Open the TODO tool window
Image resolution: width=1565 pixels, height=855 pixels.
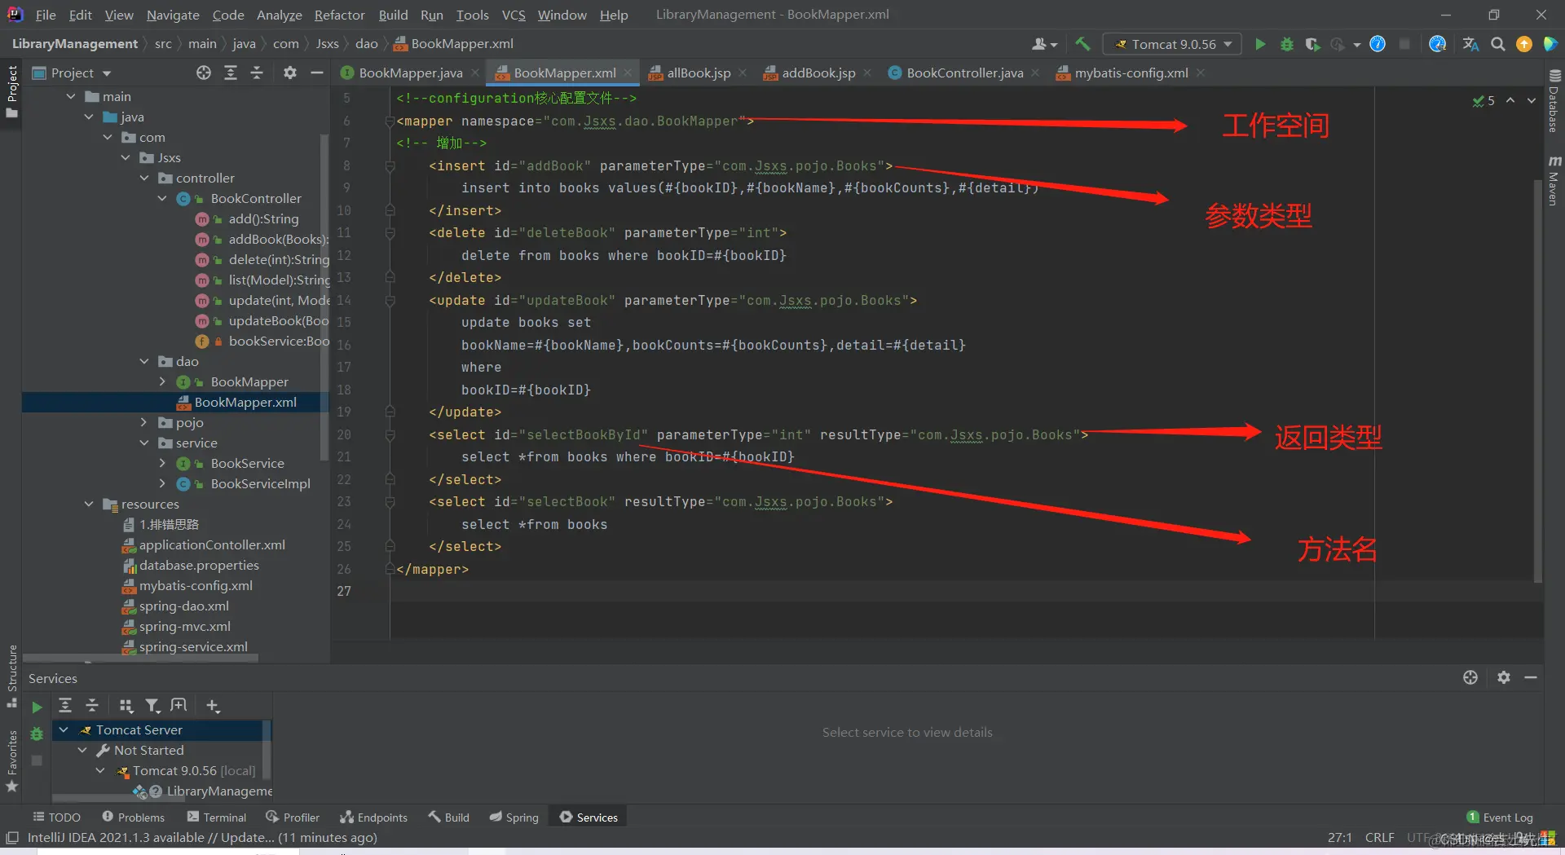[56, 817]
